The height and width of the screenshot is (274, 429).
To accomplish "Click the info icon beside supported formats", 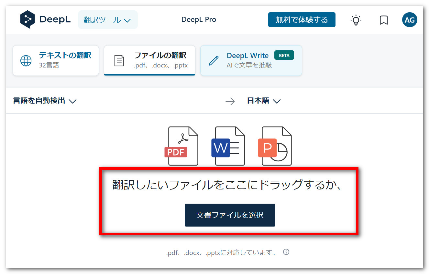I will click(286, 252).
